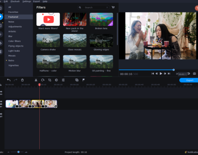Skip to the end of the preview

pos(169,74)
